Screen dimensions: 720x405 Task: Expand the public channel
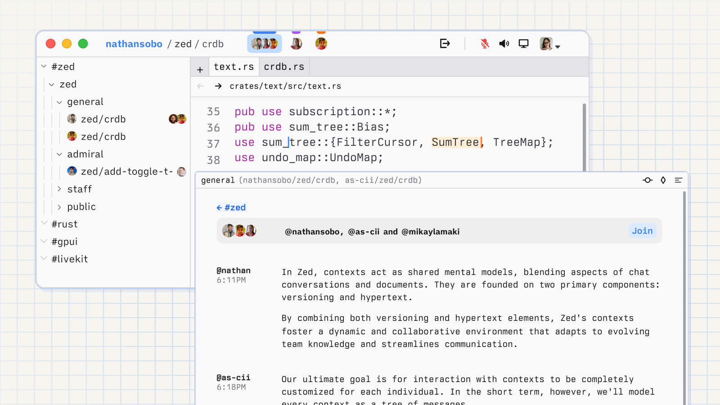[x=59, y=207]
